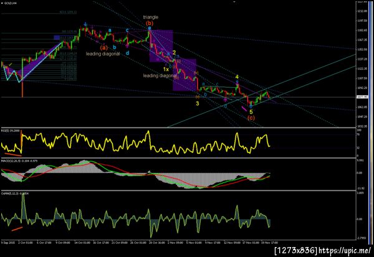Click the 1122.35 price axis label
374x257 pixels.
coord(362,68)
